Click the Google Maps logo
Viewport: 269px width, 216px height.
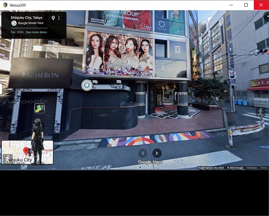click(150, 162)
